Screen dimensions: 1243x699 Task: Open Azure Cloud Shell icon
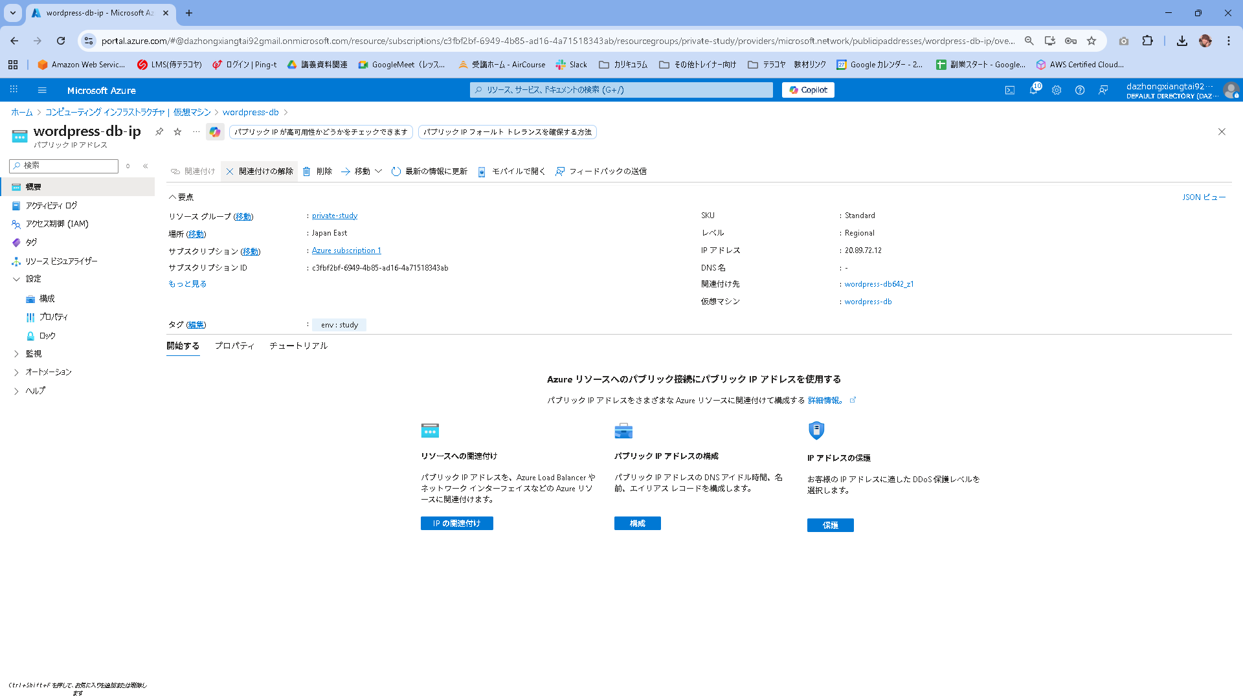1010,90
